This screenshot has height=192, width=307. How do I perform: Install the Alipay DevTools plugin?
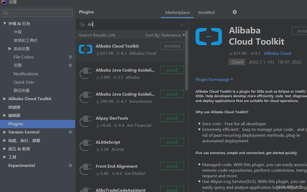click(172, 118)
